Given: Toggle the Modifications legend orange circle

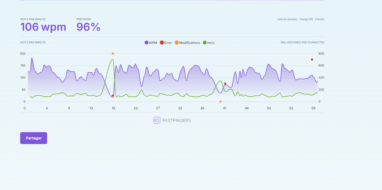Looking at the screenshot, I should click(x=176, y=42).
